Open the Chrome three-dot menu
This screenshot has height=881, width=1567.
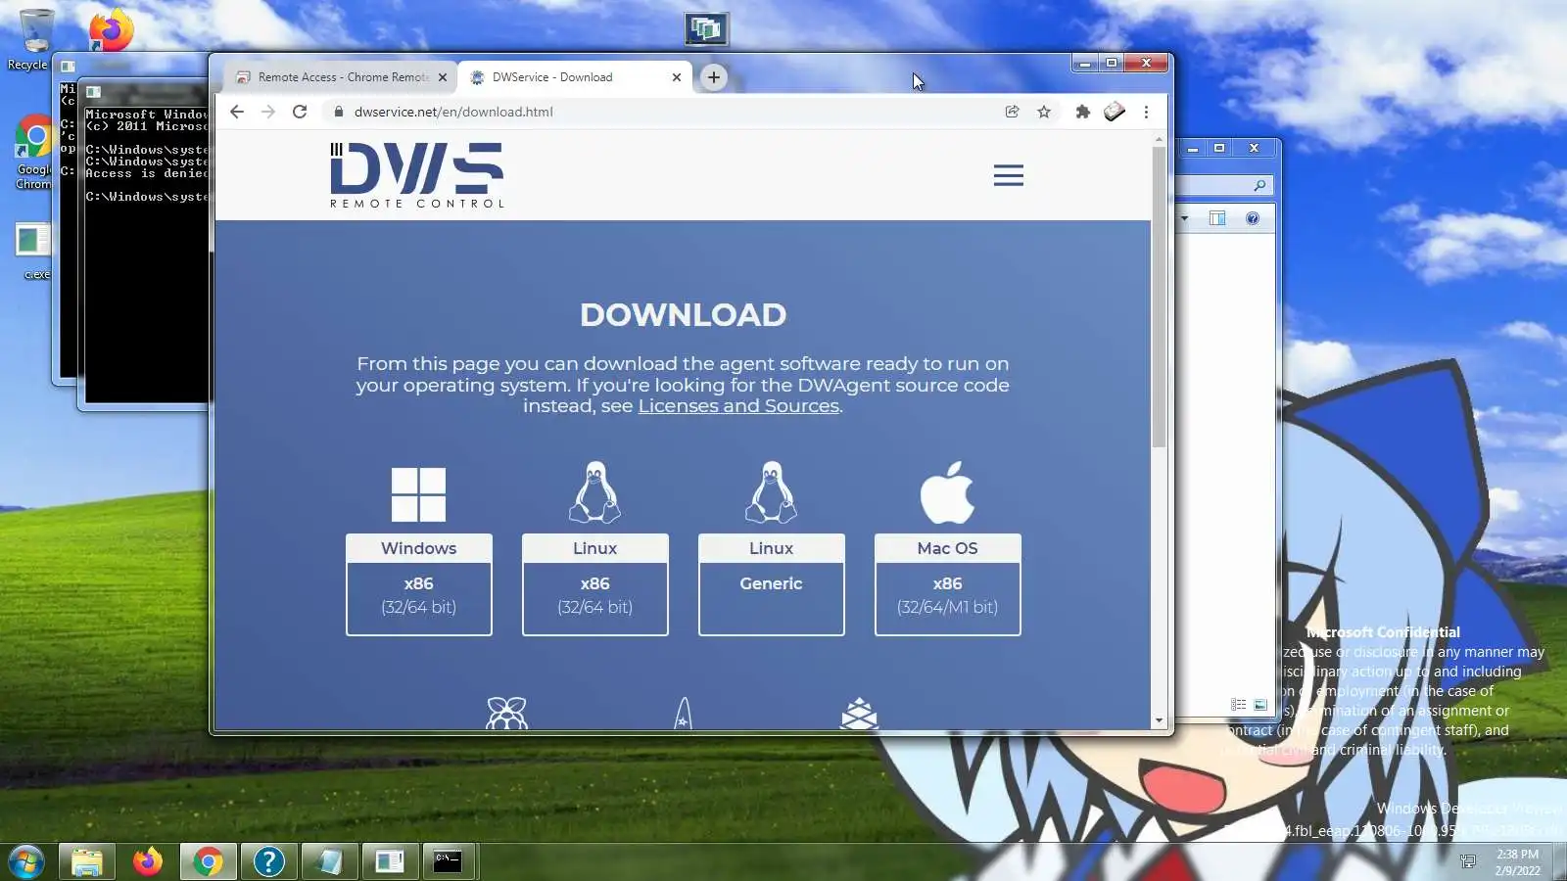tap(1146, 112)
